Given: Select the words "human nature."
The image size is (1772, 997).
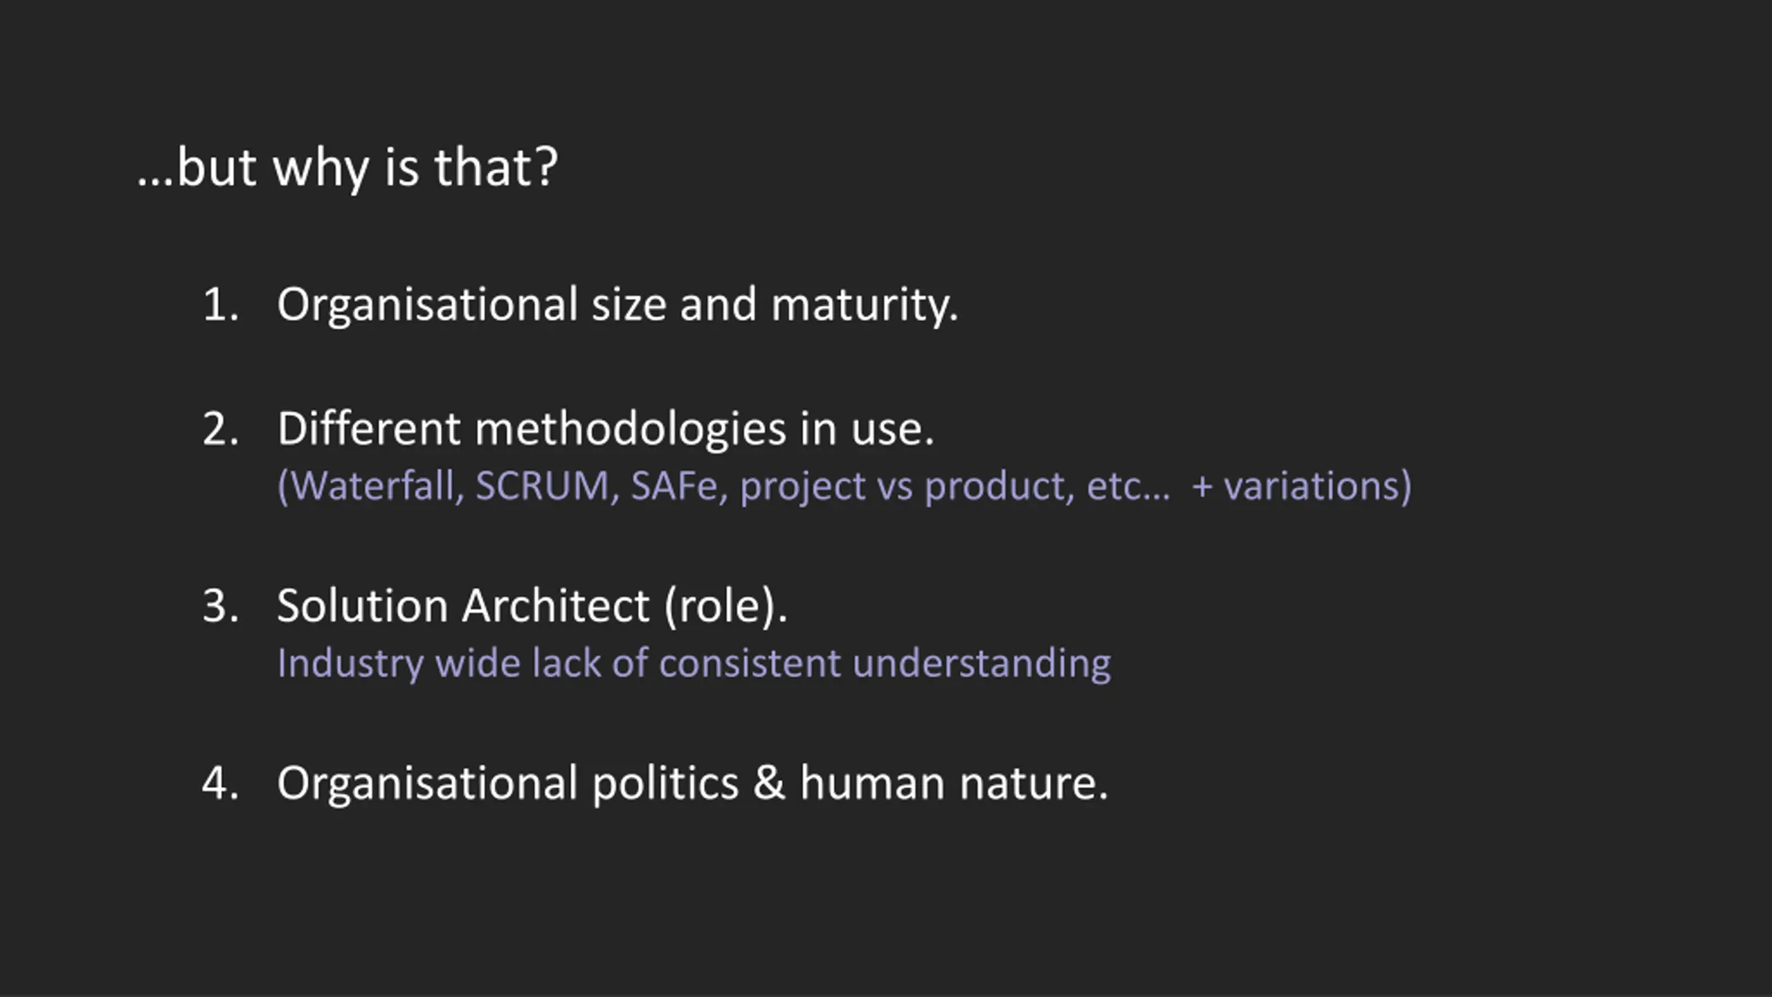Looking at the screenshot, I should [955, 784].
